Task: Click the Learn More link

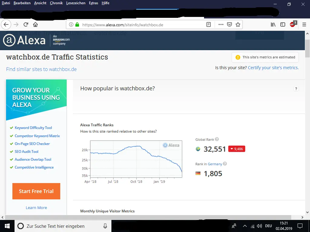Action: coord(36,208)
